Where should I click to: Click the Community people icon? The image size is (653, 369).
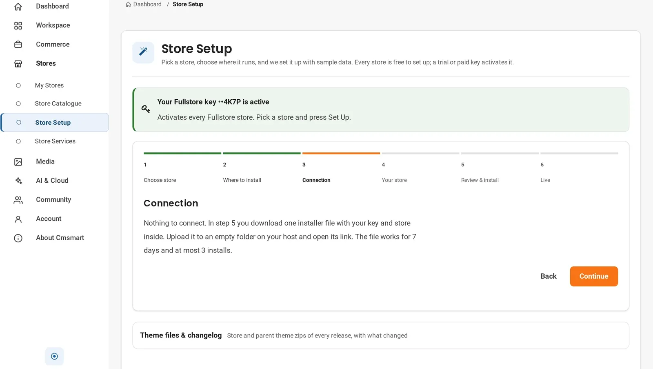[x=18, y=200]
